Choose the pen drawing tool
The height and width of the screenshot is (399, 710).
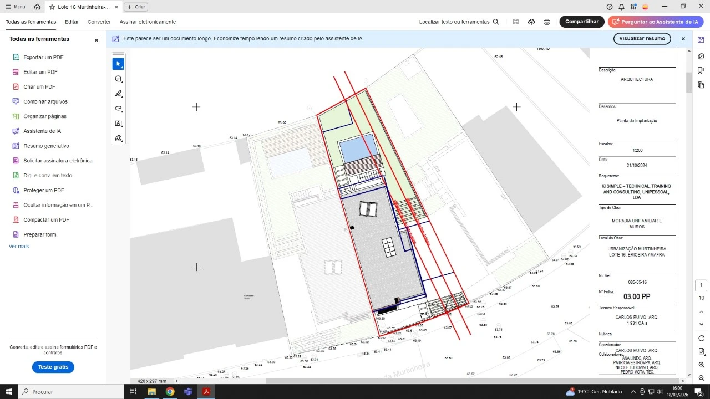tap(118, 94)
